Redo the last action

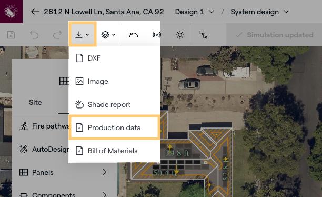click(57, 35)
